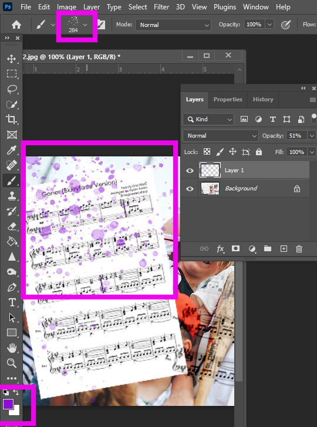Select the Horizontal Type tool
Screen dimensions: 317x427
coord(12,303)
